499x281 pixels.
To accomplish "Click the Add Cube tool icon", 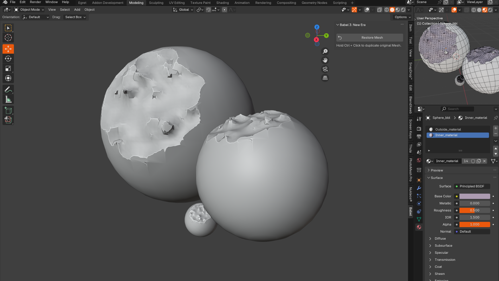I will pos(8,110).
